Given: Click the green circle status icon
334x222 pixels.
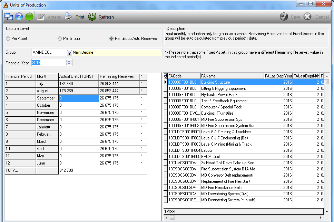Looking at the screenshot, I should (29, 17).
